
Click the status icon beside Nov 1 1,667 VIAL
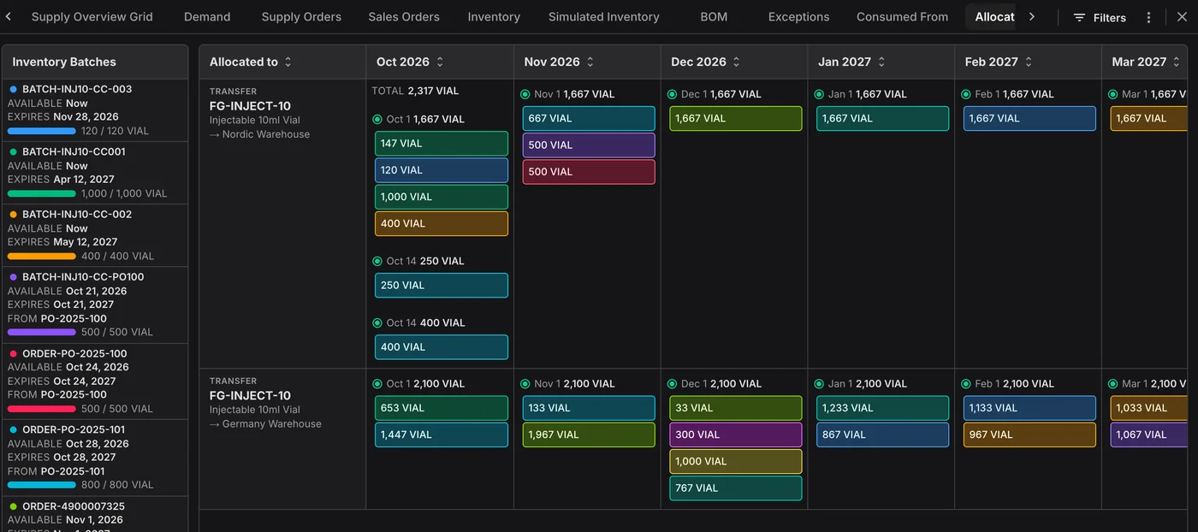click(525, 94)
